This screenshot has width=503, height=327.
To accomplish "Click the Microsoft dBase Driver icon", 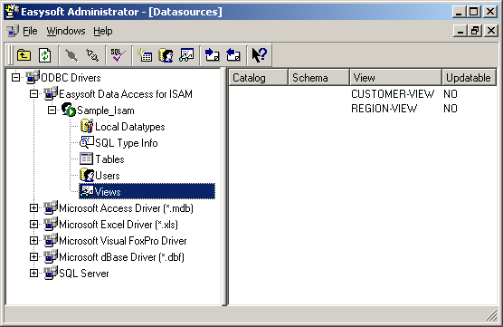I will [51, 256].
